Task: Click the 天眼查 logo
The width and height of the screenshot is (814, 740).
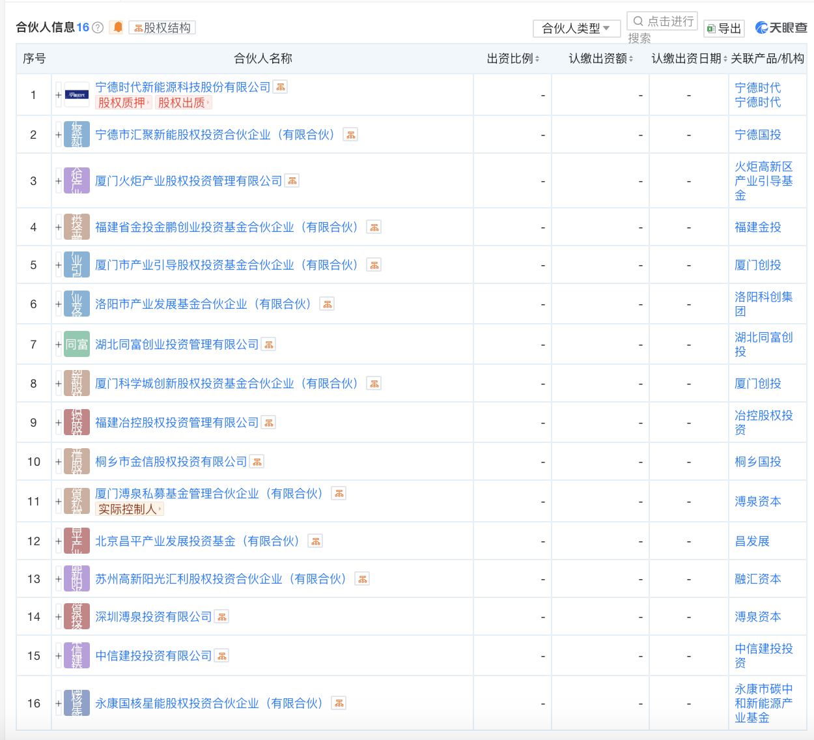Action: coord(781,27)
